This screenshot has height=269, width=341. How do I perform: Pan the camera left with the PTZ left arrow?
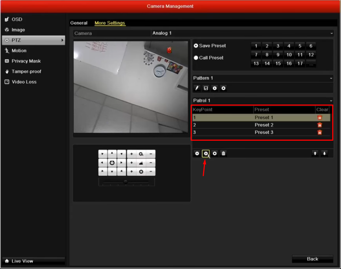[x=103, y=163]
